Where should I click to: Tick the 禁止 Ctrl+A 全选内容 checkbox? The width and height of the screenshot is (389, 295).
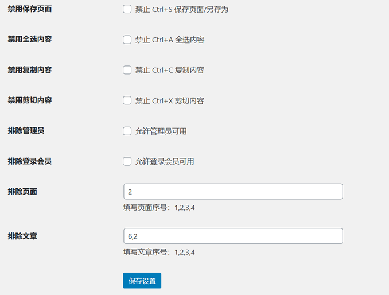pyautogui.click(x=127, y=40)
